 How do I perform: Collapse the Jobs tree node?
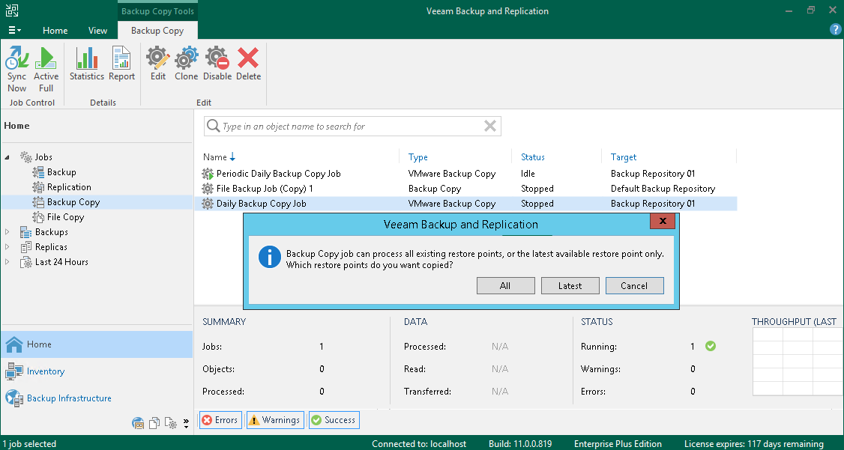click(x=7, y=157)
